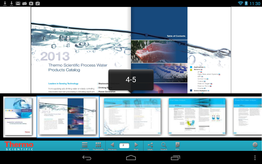Open the overflow menu dots
Screen dimensions: 262x164
coord(255,158)
